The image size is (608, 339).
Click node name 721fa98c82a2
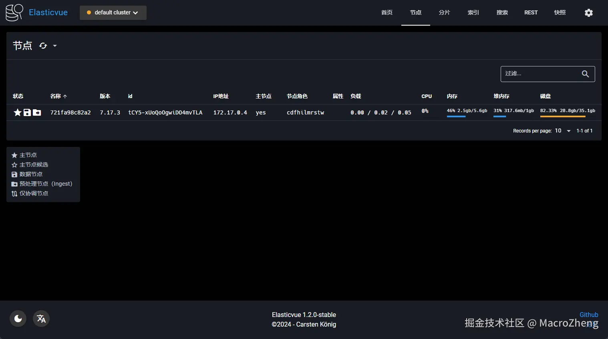click(x=70, y=112)
